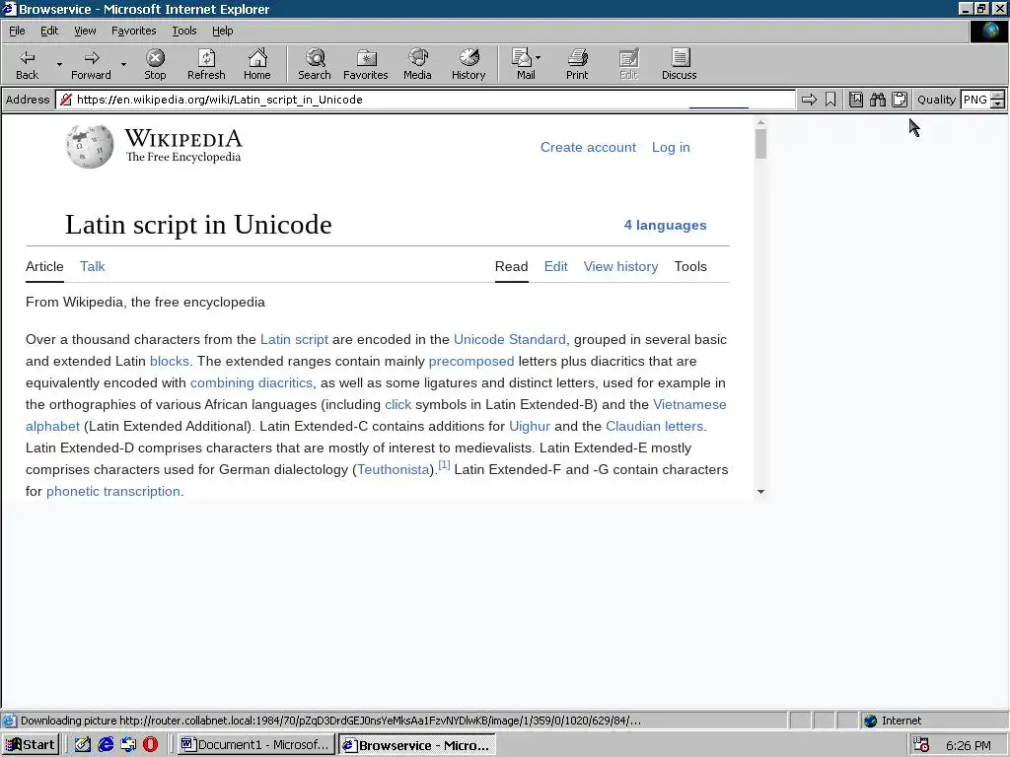
Task: Open the Edit menu
Action: pyautogui.click(x=49, y=31)
